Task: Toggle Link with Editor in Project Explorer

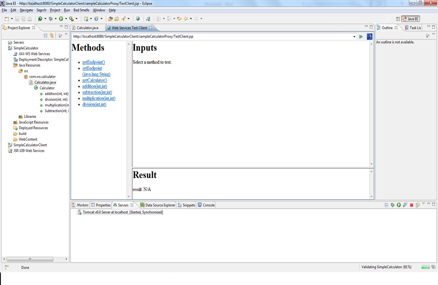Action: pyautogui.click(x=52, y=36)
